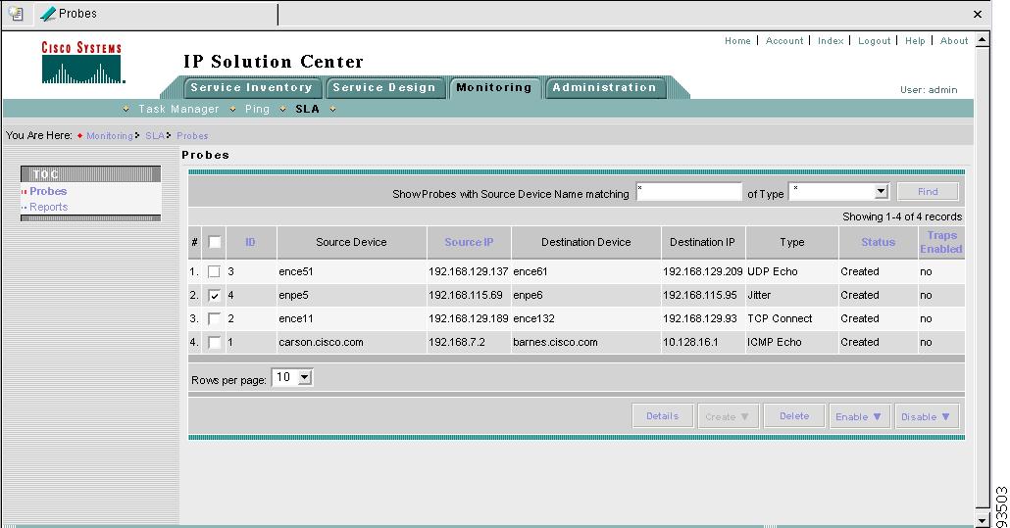
Task: Click the Find button
Action: tap(928, 192)
